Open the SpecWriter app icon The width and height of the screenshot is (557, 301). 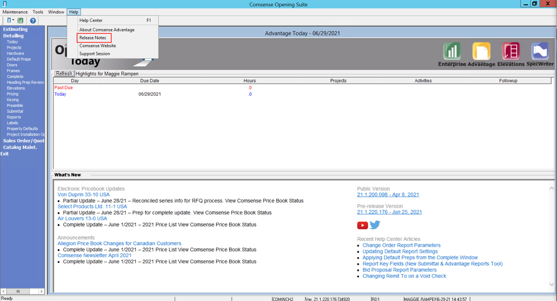click(540, 51)
